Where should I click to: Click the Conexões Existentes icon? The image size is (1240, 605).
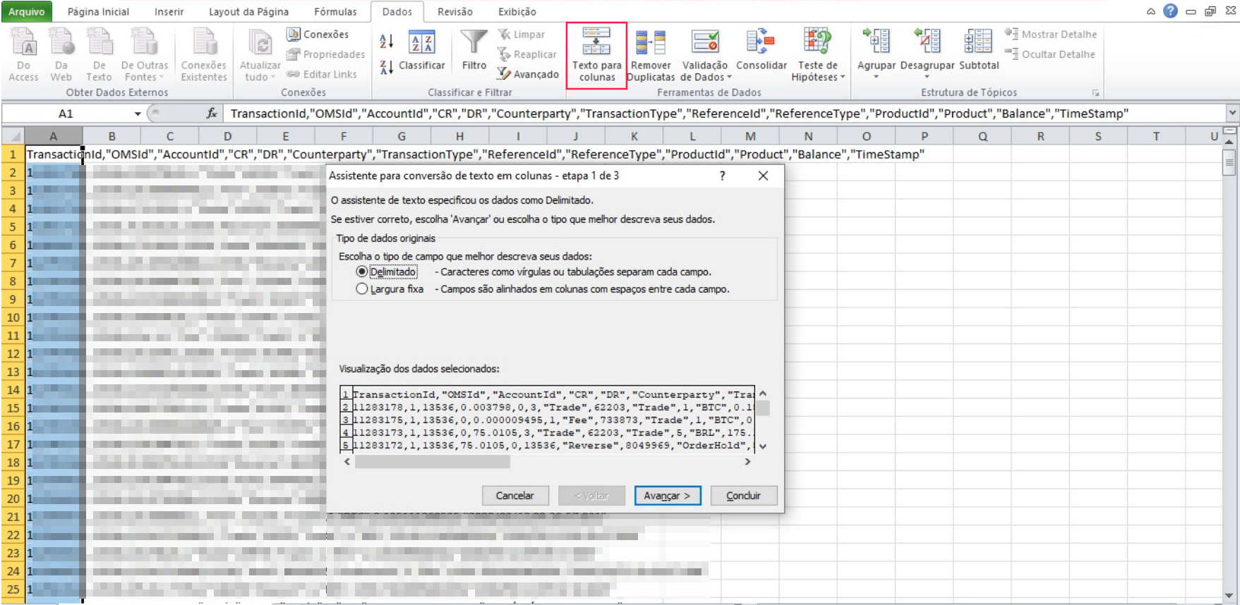click(204, 42)
